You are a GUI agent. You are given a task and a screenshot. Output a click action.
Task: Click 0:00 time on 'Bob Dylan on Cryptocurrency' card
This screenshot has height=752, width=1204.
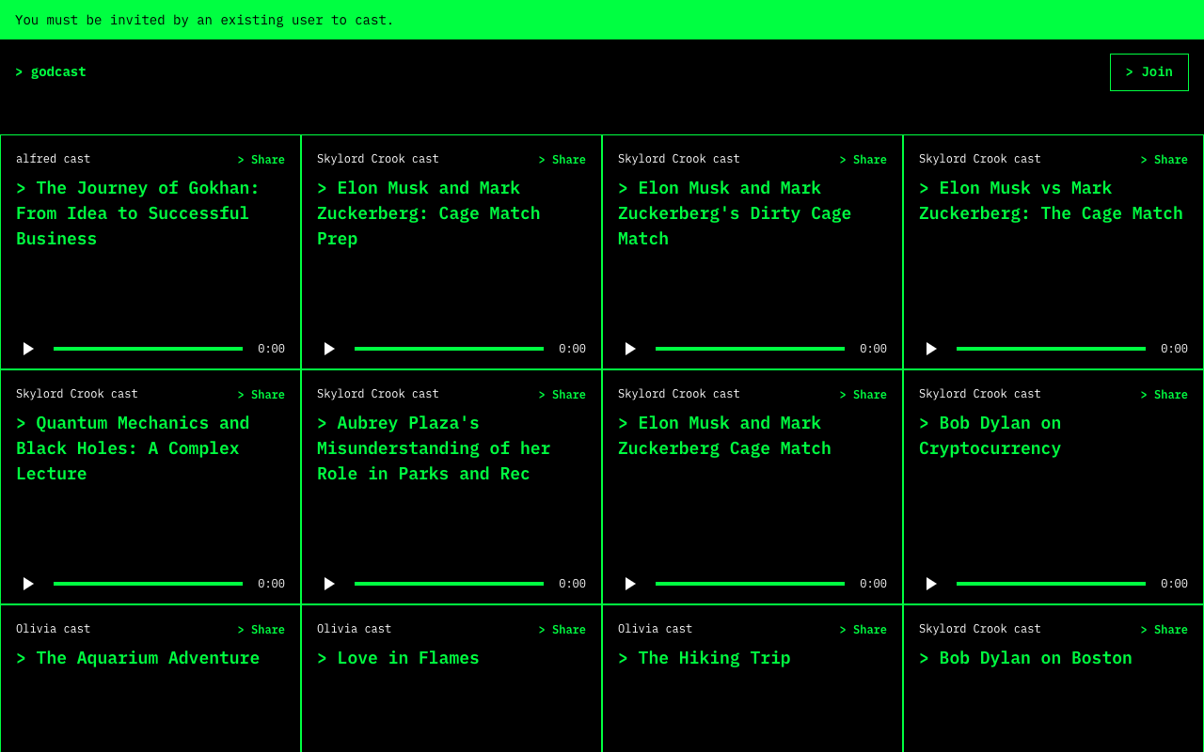point(1174,584)
